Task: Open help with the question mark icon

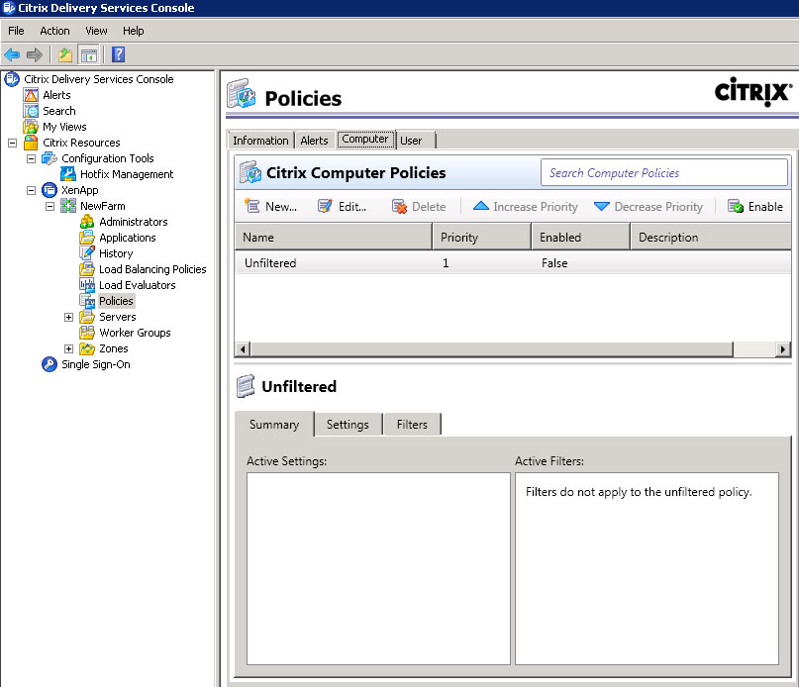Action: tap(118, 54)
